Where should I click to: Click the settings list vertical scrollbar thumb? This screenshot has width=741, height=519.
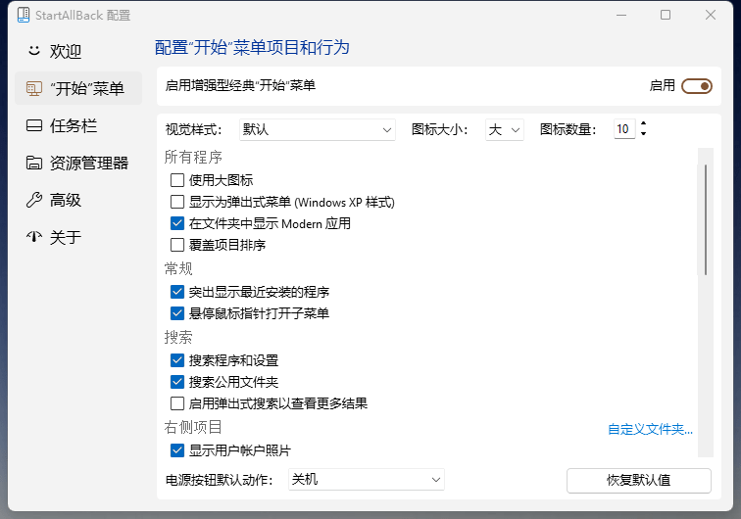coord(706,219)
